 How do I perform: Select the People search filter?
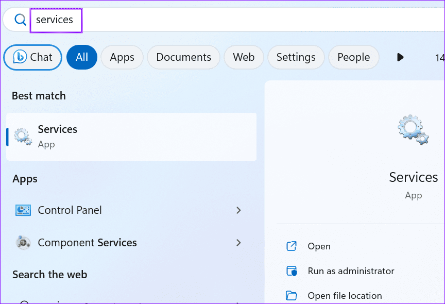point(353,57)
